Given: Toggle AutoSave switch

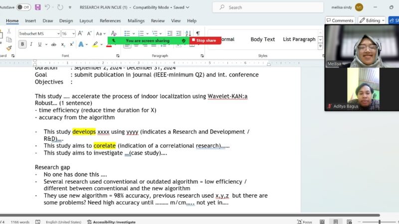Looking at the screenshot, I should (23, 7).
